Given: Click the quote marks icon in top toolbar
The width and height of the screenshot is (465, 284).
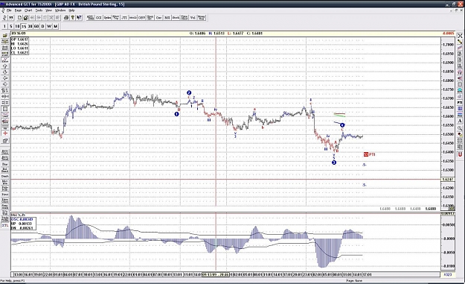Looking at the screenshot, I should coord(11,18).
